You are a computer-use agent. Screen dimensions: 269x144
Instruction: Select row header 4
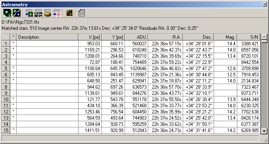tap(6, 62)
